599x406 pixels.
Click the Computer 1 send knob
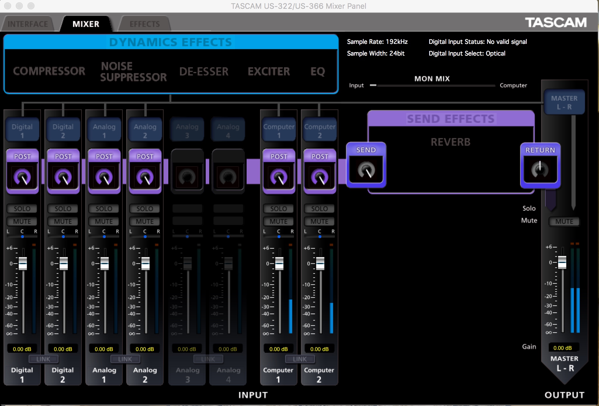(279, 177)
